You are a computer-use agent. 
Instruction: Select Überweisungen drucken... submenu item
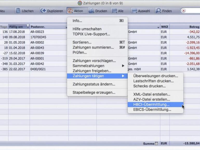tap(156, 76)
